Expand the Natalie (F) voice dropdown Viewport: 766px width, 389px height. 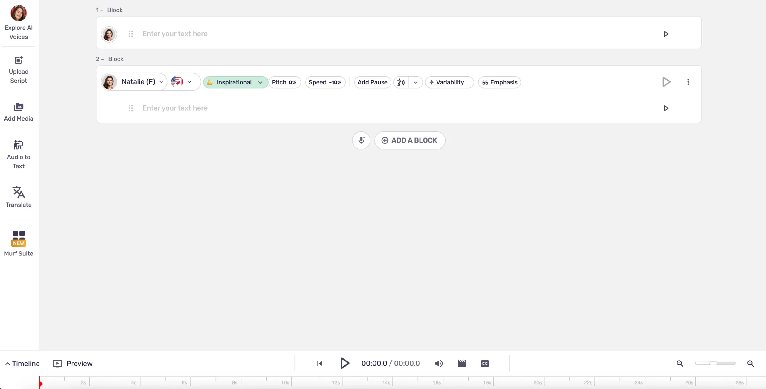click(138, 82)
